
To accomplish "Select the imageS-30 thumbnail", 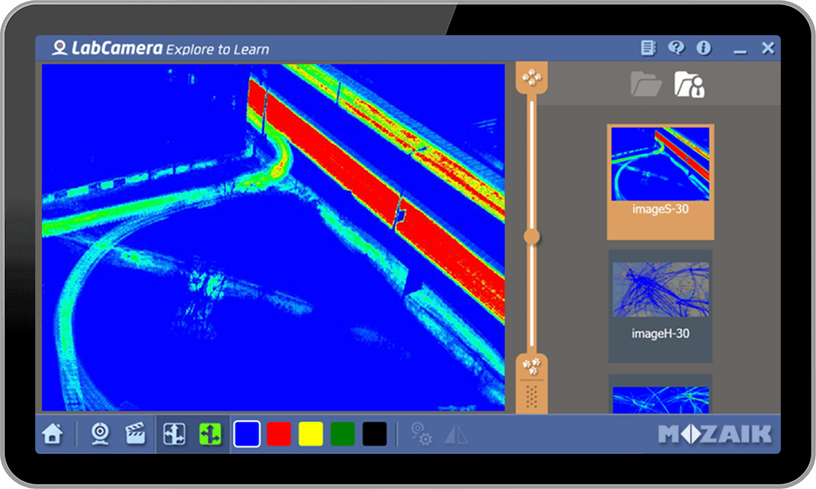I will [660, 173].
